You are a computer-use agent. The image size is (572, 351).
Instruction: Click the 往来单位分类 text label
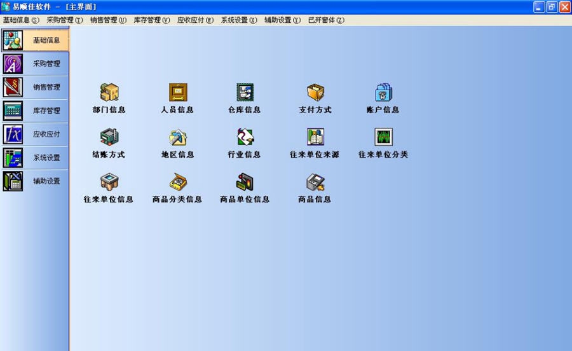point(383,155)
